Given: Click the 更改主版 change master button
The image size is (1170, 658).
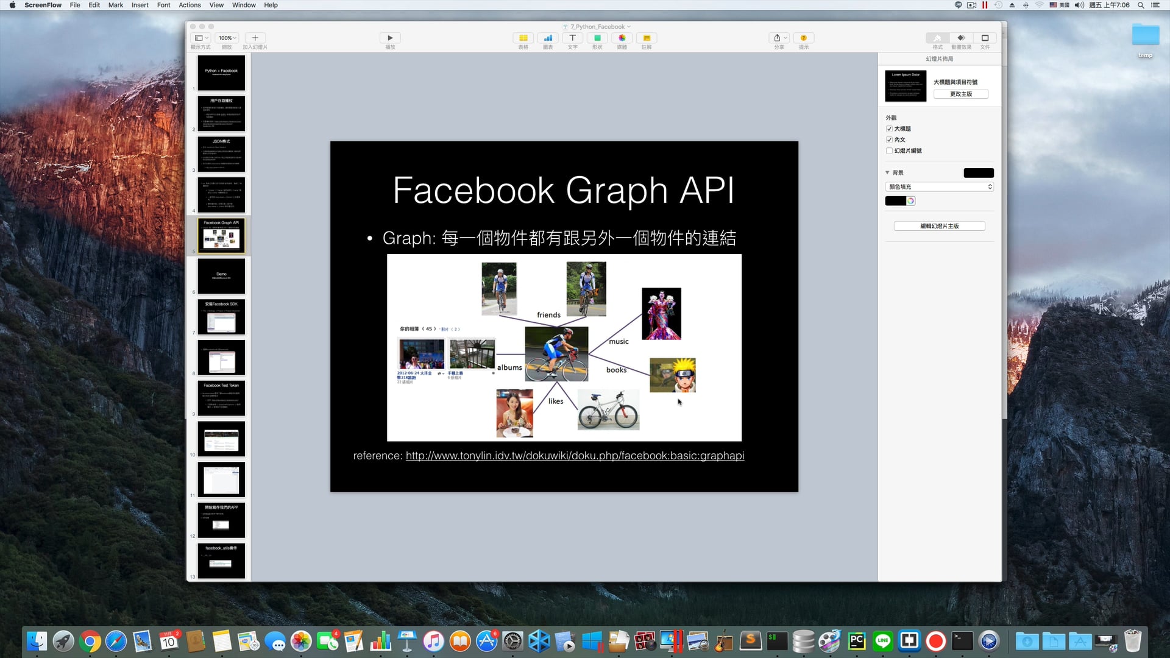Looking at the screenshot, I should tap(961, 94).
